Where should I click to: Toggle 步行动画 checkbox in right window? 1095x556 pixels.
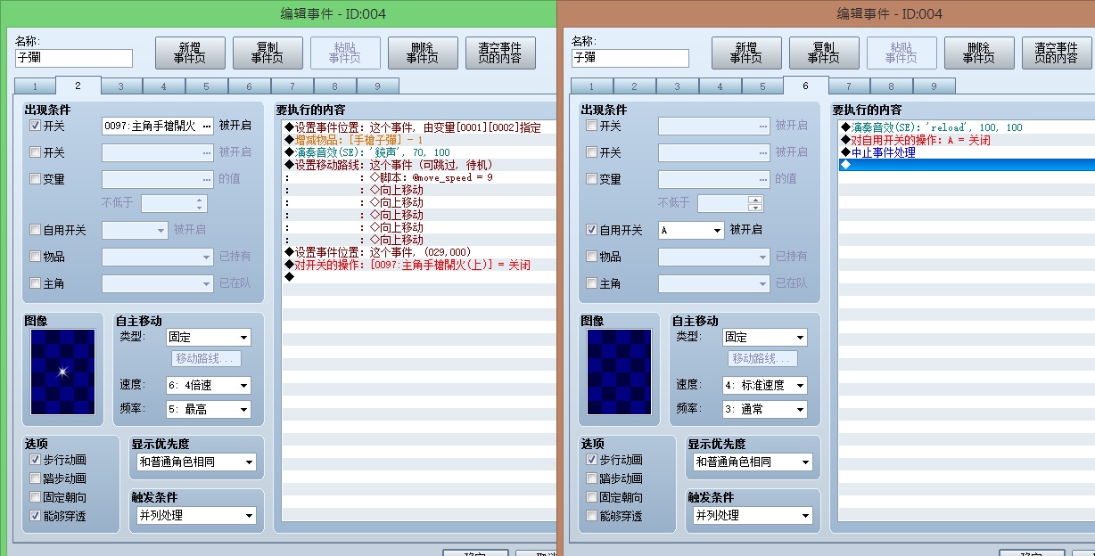[x=592, y=460]
